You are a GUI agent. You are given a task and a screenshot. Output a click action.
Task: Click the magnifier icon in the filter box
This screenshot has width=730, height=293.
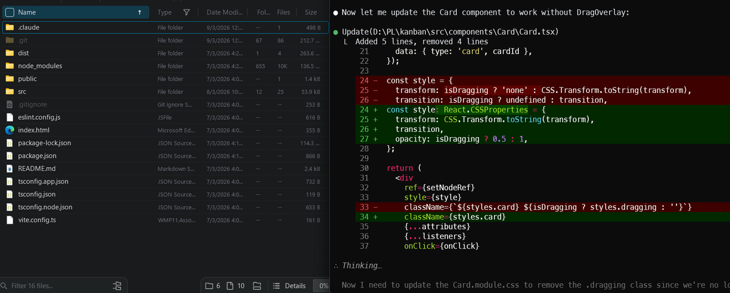click(5, 285)
